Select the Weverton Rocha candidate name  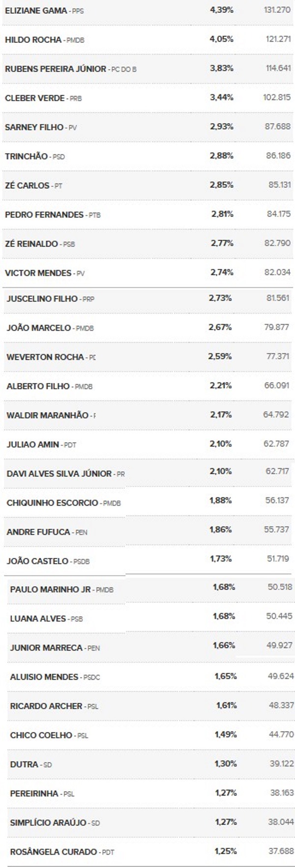tap(45, 356)
